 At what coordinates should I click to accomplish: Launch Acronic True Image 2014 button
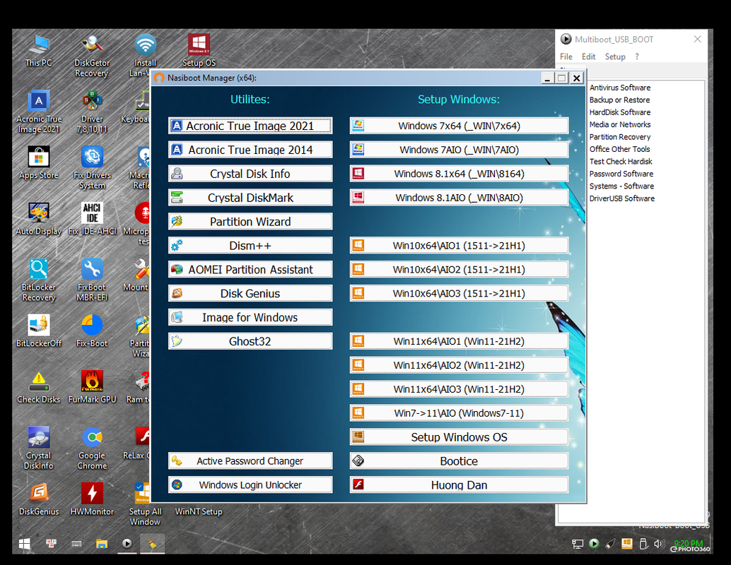tap(250, 150)
